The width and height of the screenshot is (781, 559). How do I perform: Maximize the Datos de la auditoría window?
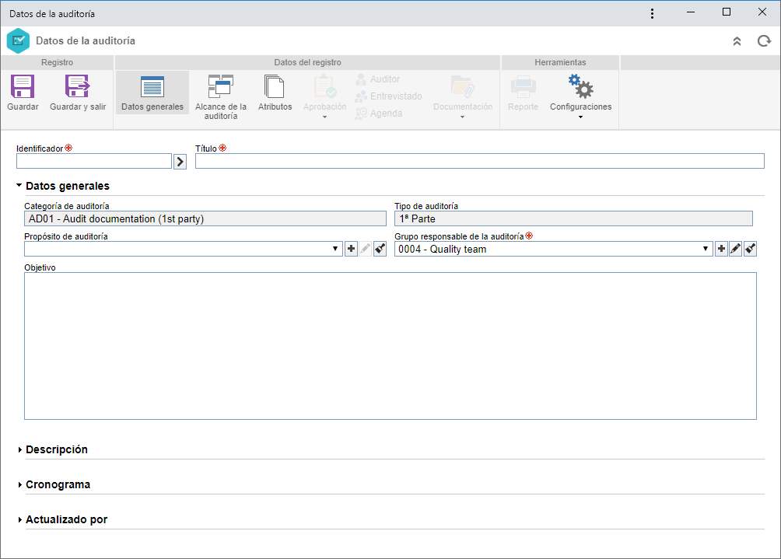(x=727, y=12)
